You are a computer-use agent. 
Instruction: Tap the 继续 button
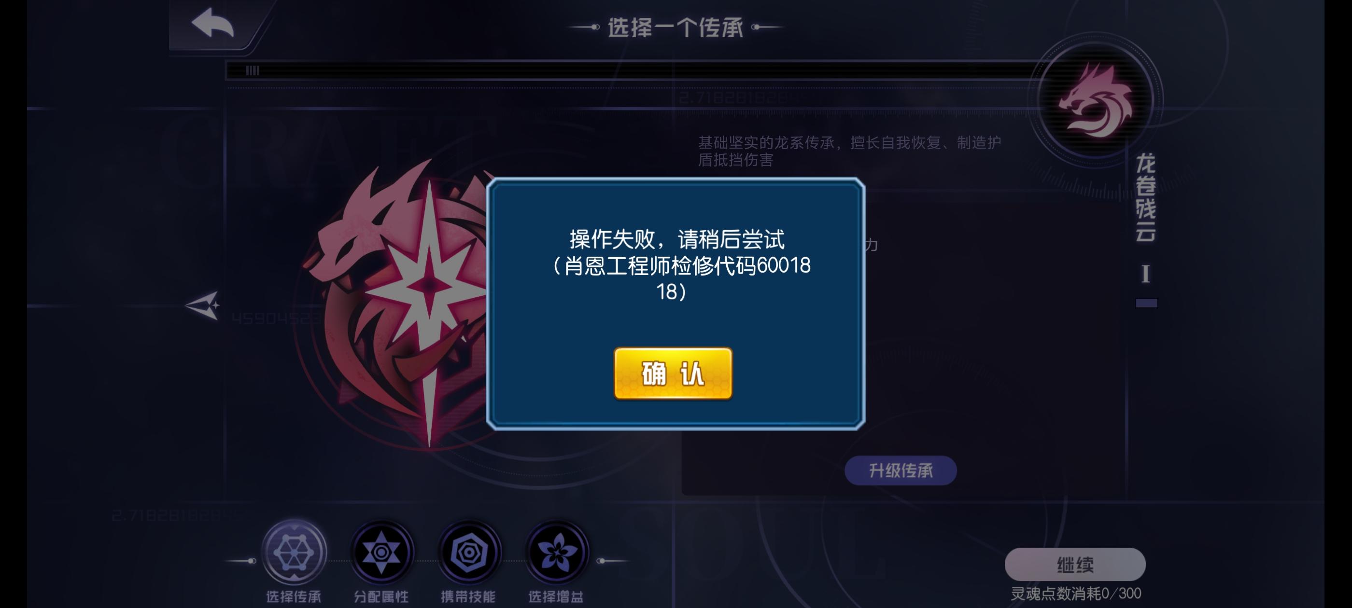click(1075, 565)
